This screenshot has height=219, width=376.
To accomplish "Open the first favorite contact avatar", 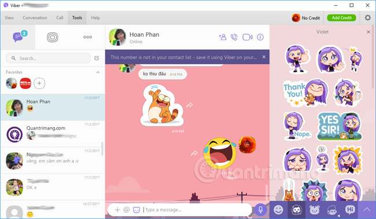I will (x=12, y=83).
